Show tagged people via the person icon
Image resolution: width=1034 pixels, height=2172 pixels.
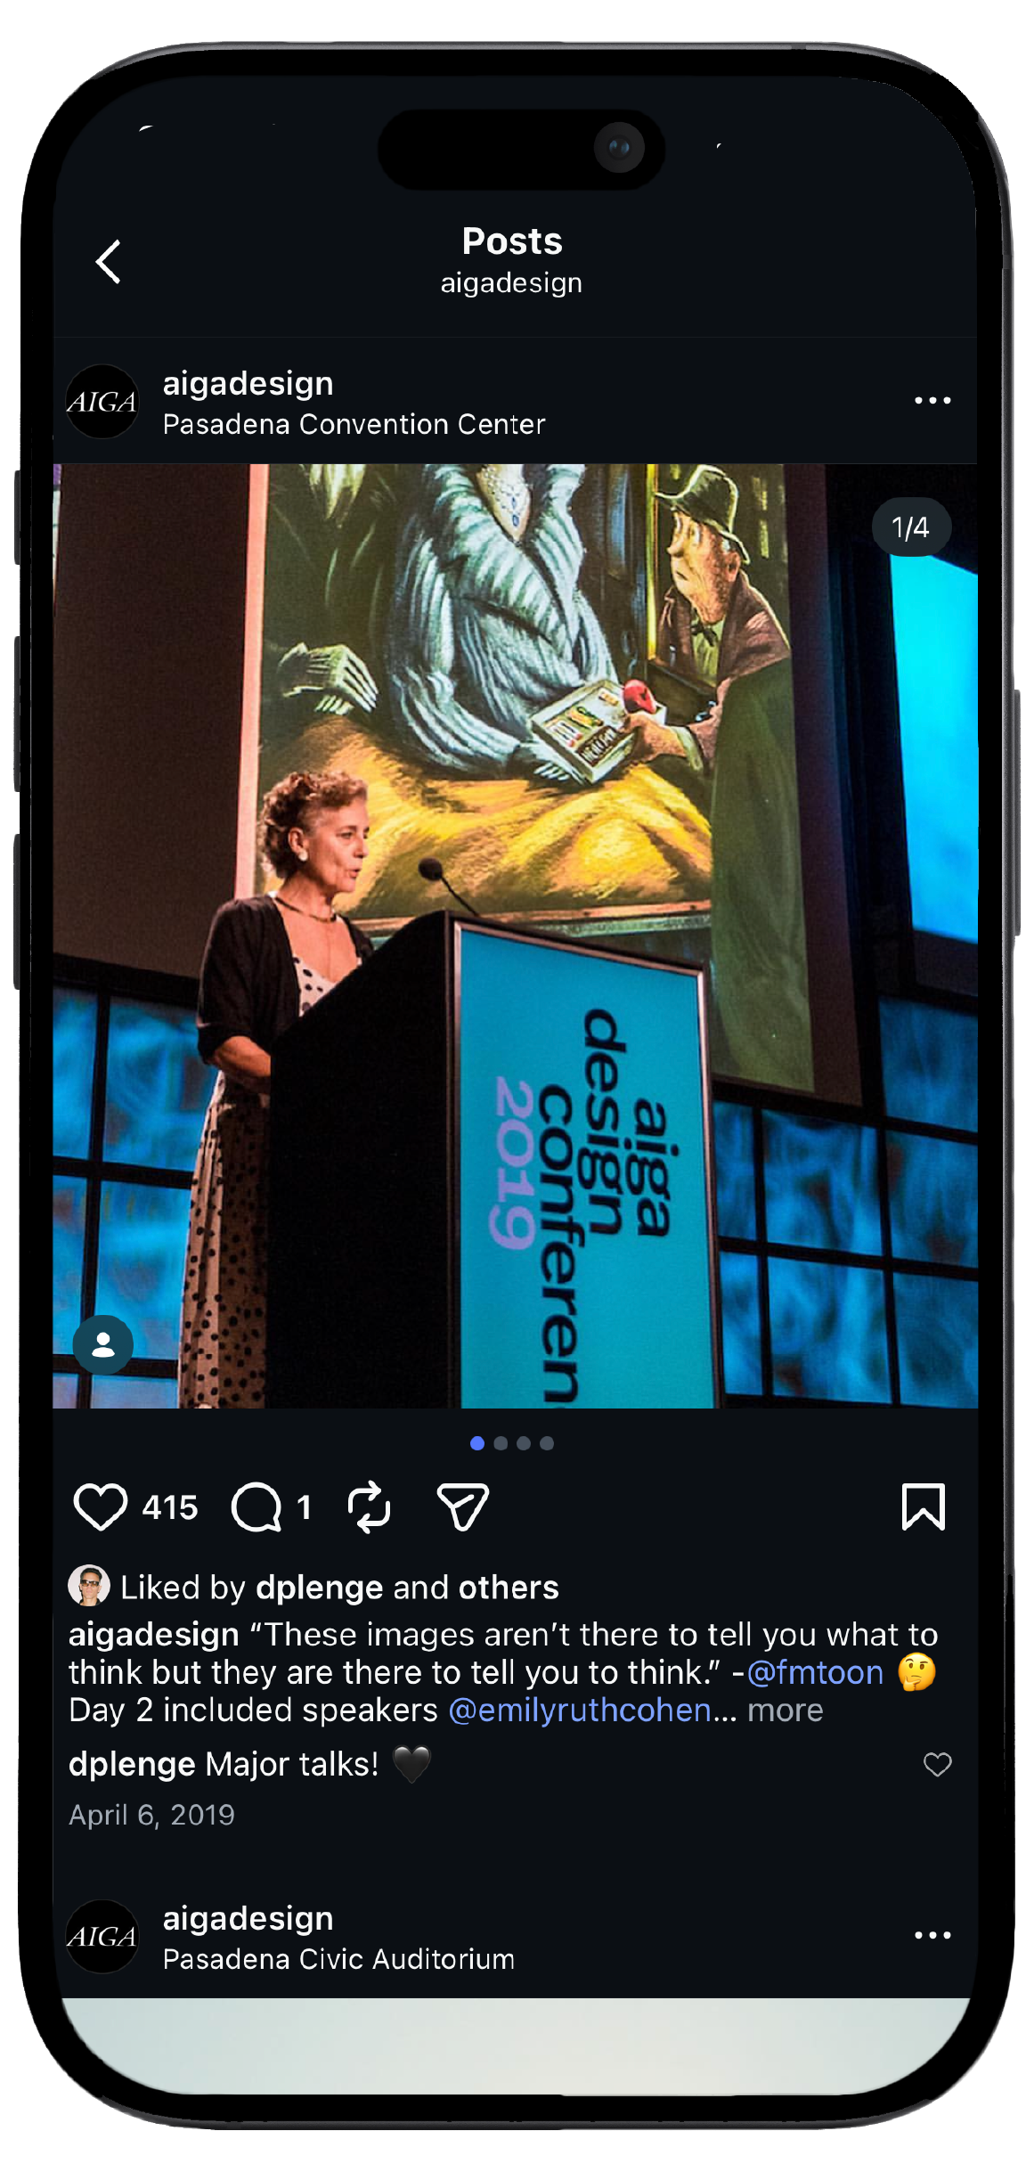[x=102, y=1345]
